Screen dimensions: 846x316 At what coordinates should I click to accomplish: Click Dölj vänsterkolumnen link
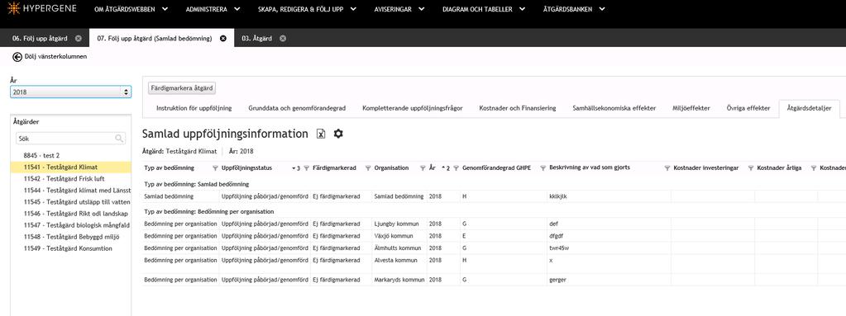tap(55, 57)
